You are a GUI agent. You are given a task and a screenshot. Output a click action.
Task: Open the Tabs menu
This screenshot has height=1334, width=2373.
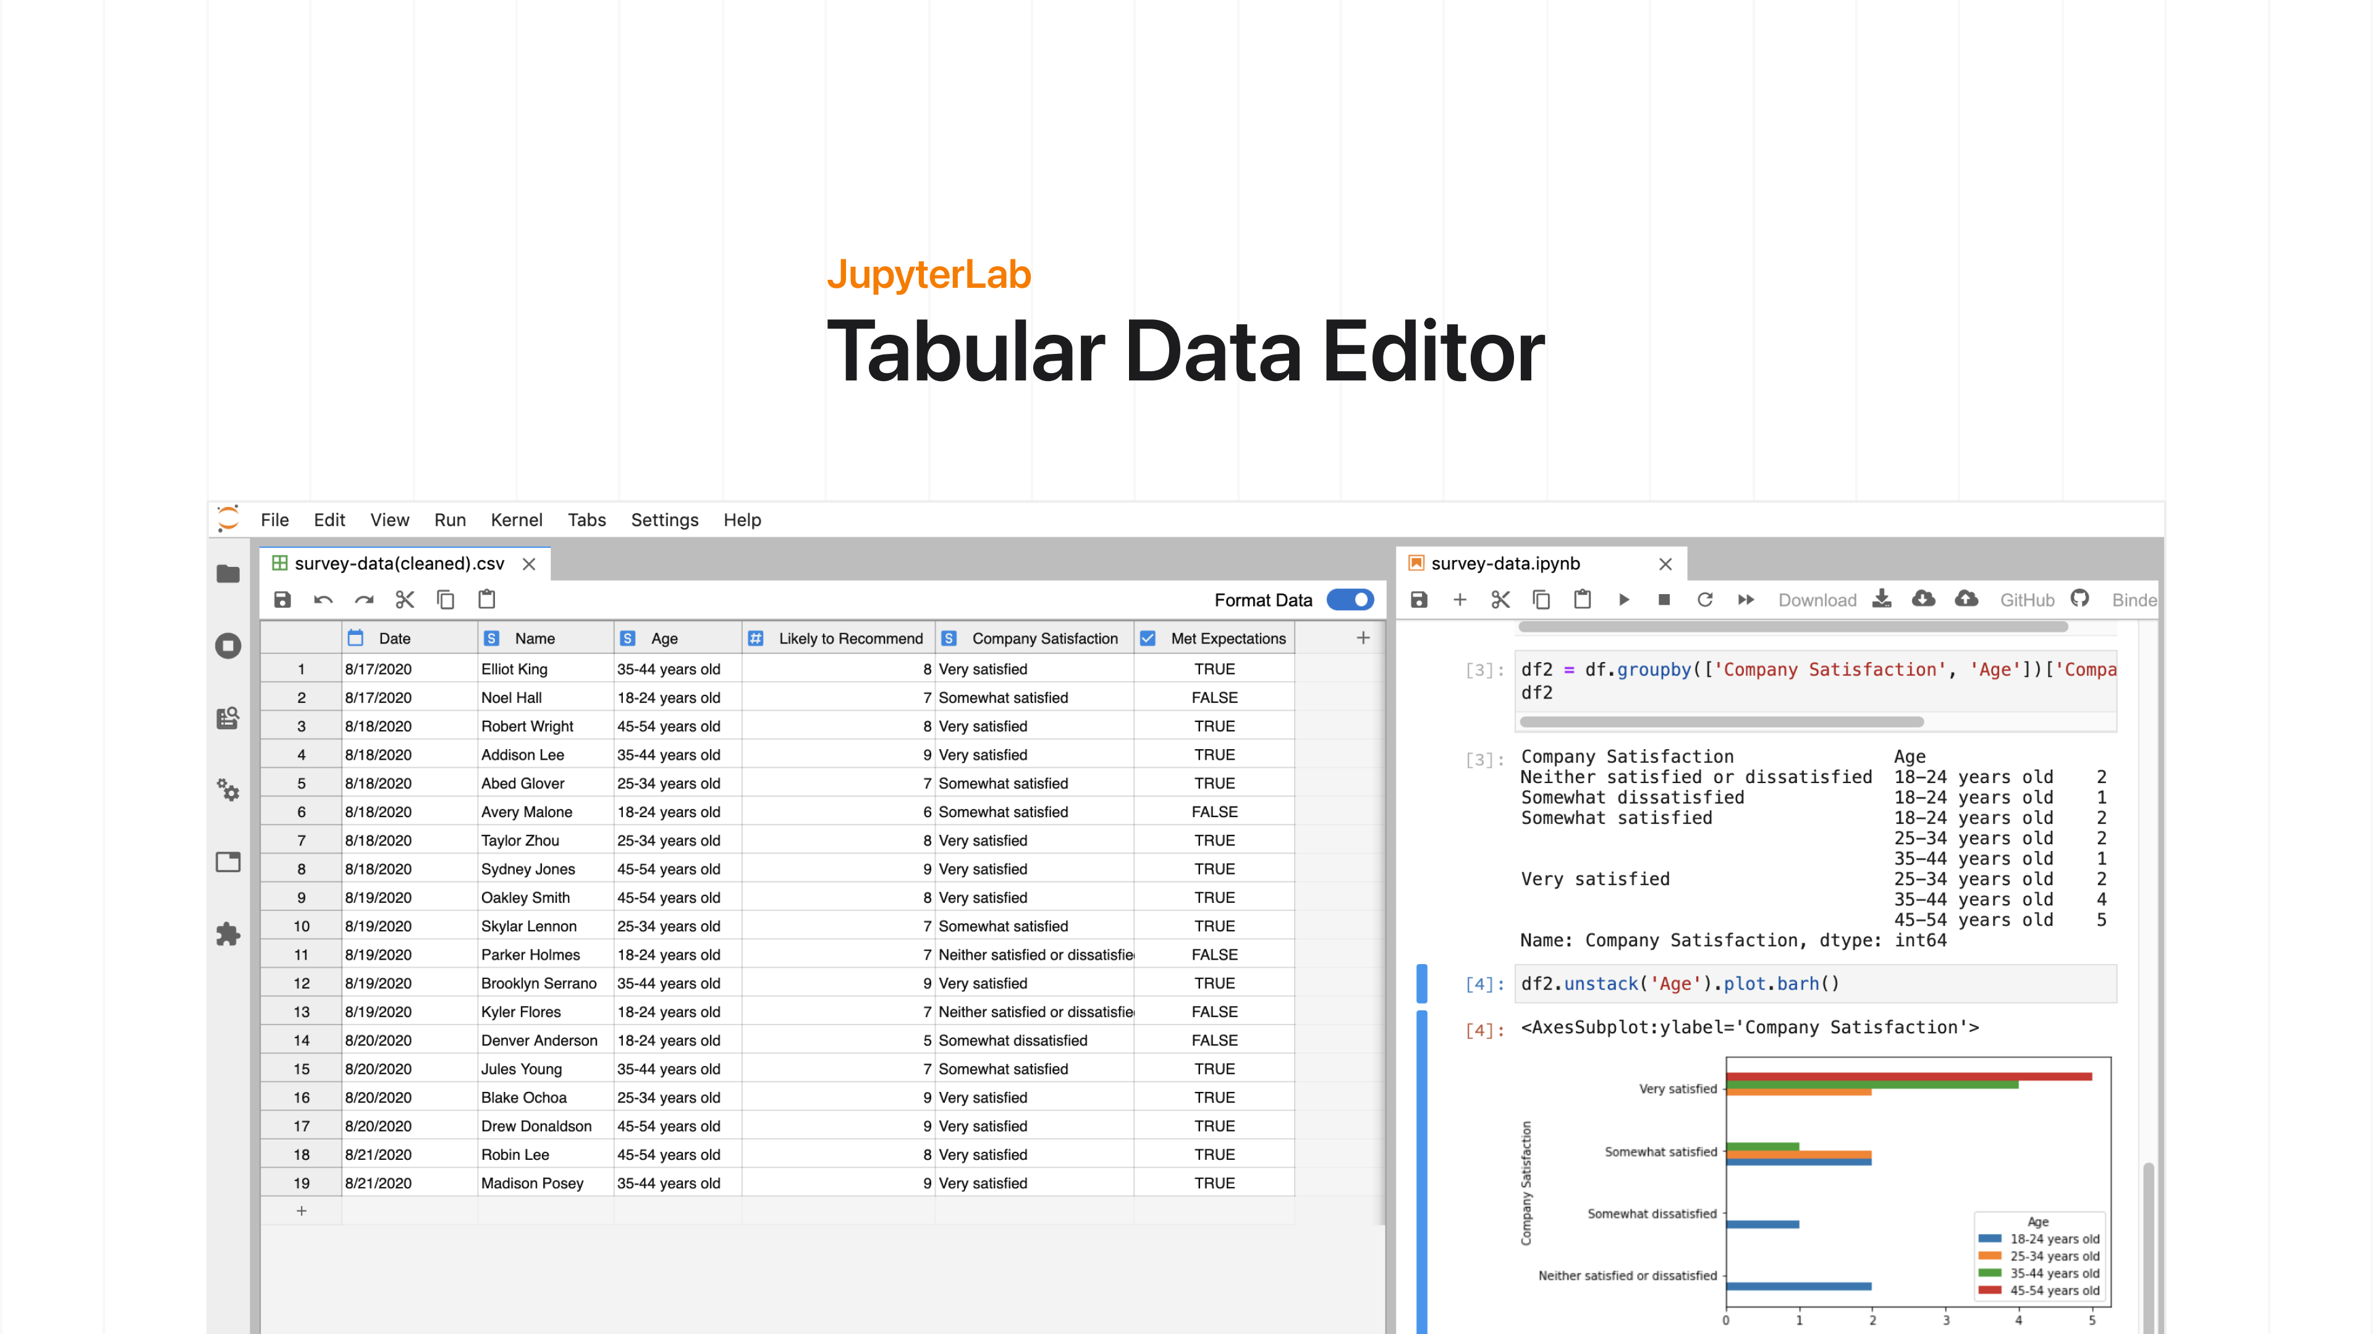click(587, 520)
